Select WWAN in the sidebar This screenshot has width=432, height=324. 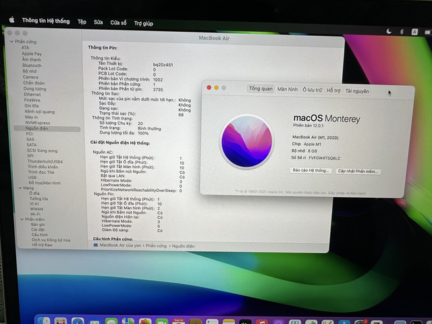pyautogui.click(x=36, y=209)
